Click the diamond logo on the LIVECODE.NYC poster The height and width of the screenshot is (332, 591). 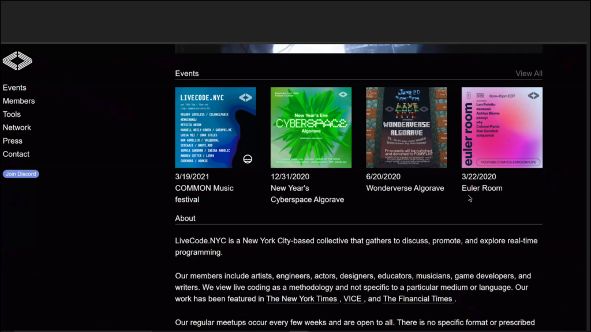click(245, 97)
